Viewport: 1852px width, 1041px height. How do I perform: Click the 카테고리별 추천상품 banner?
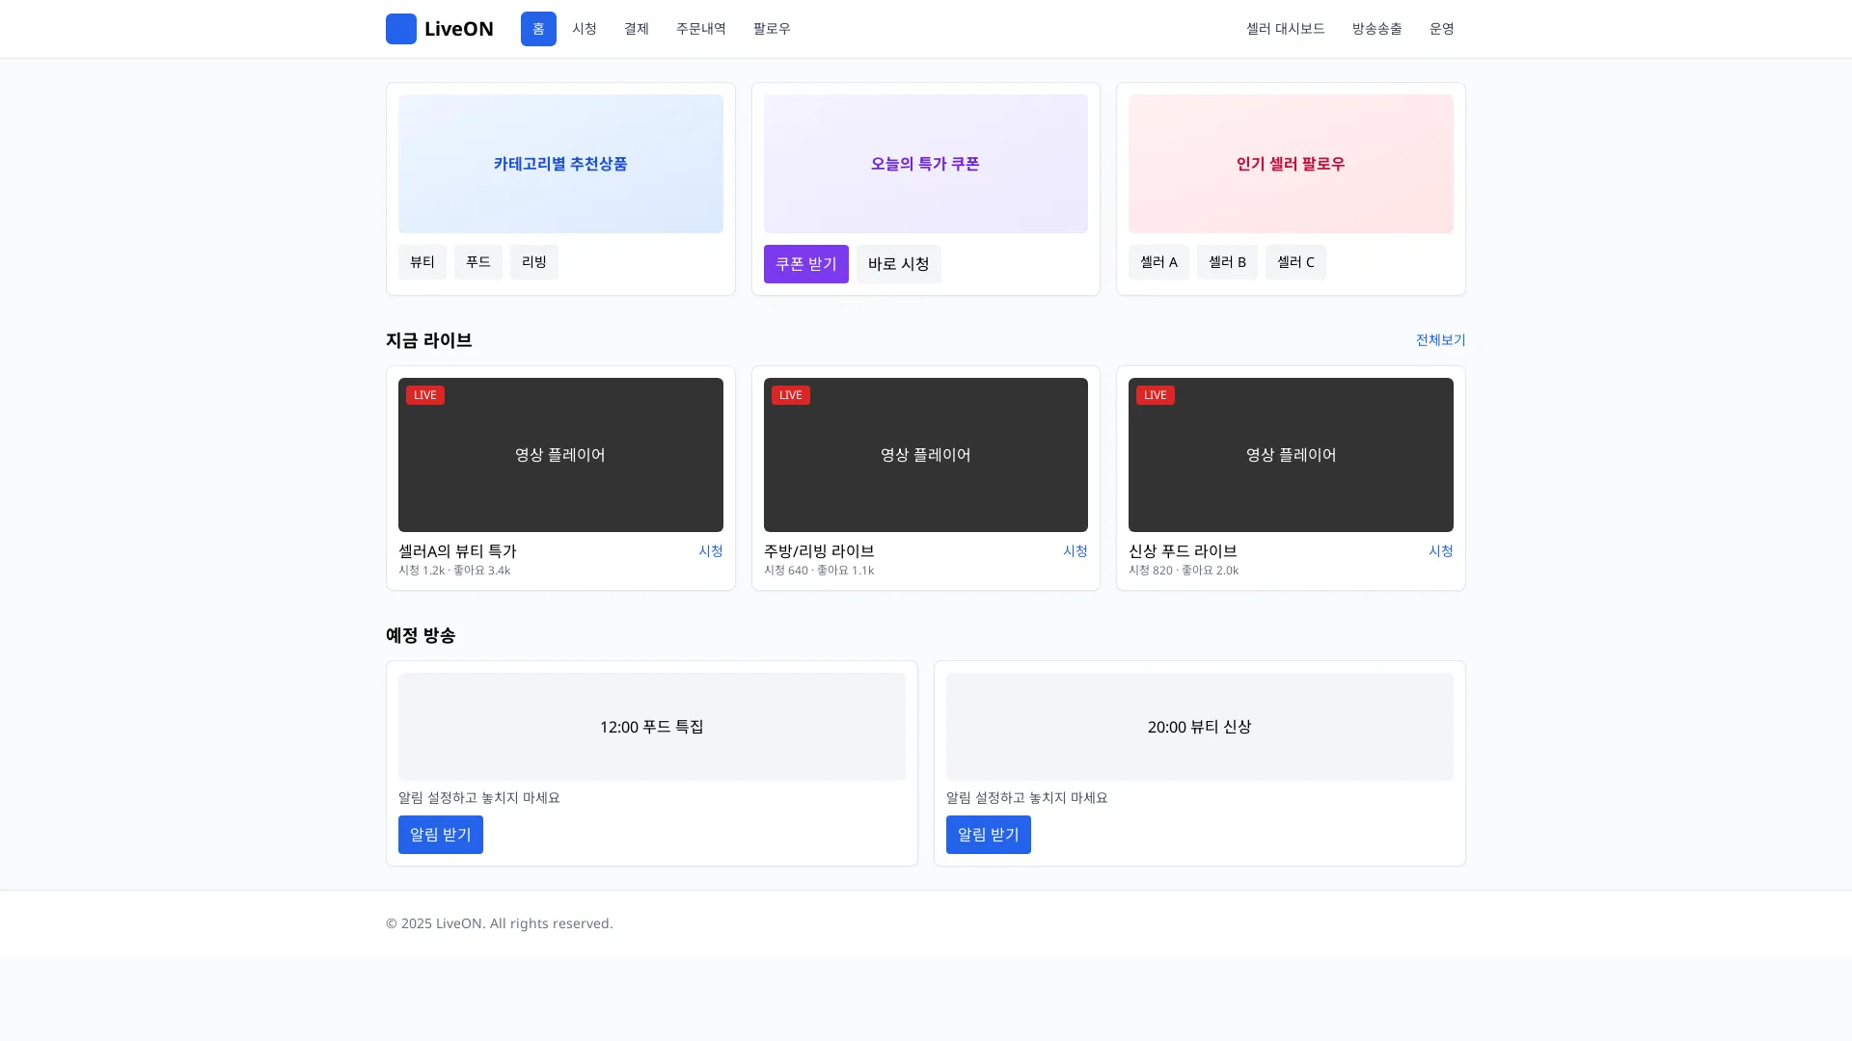pyautogui.click(x=560, y=164)
